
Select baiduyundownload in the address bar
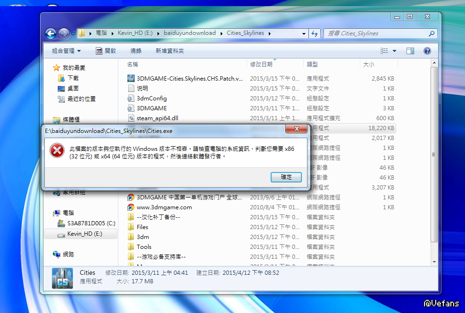[190, 33]
